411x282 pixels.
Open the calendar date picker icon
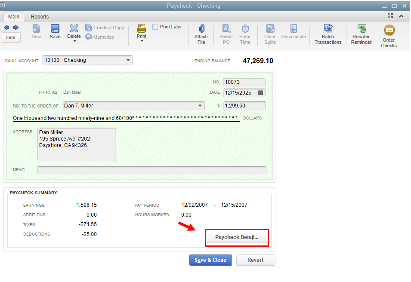point(260,93)
